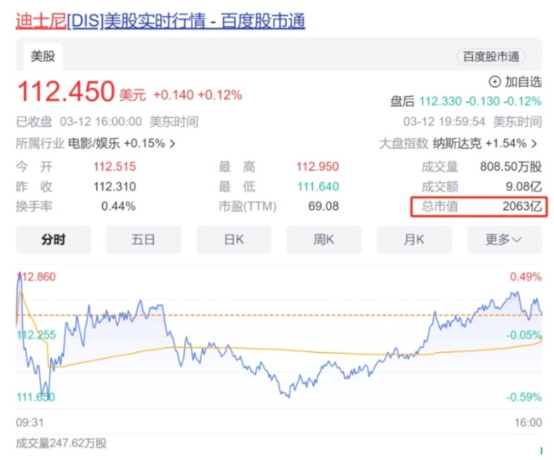Click the blue intraday price line chart
554x460 pixels.
(x=279, y=336)
